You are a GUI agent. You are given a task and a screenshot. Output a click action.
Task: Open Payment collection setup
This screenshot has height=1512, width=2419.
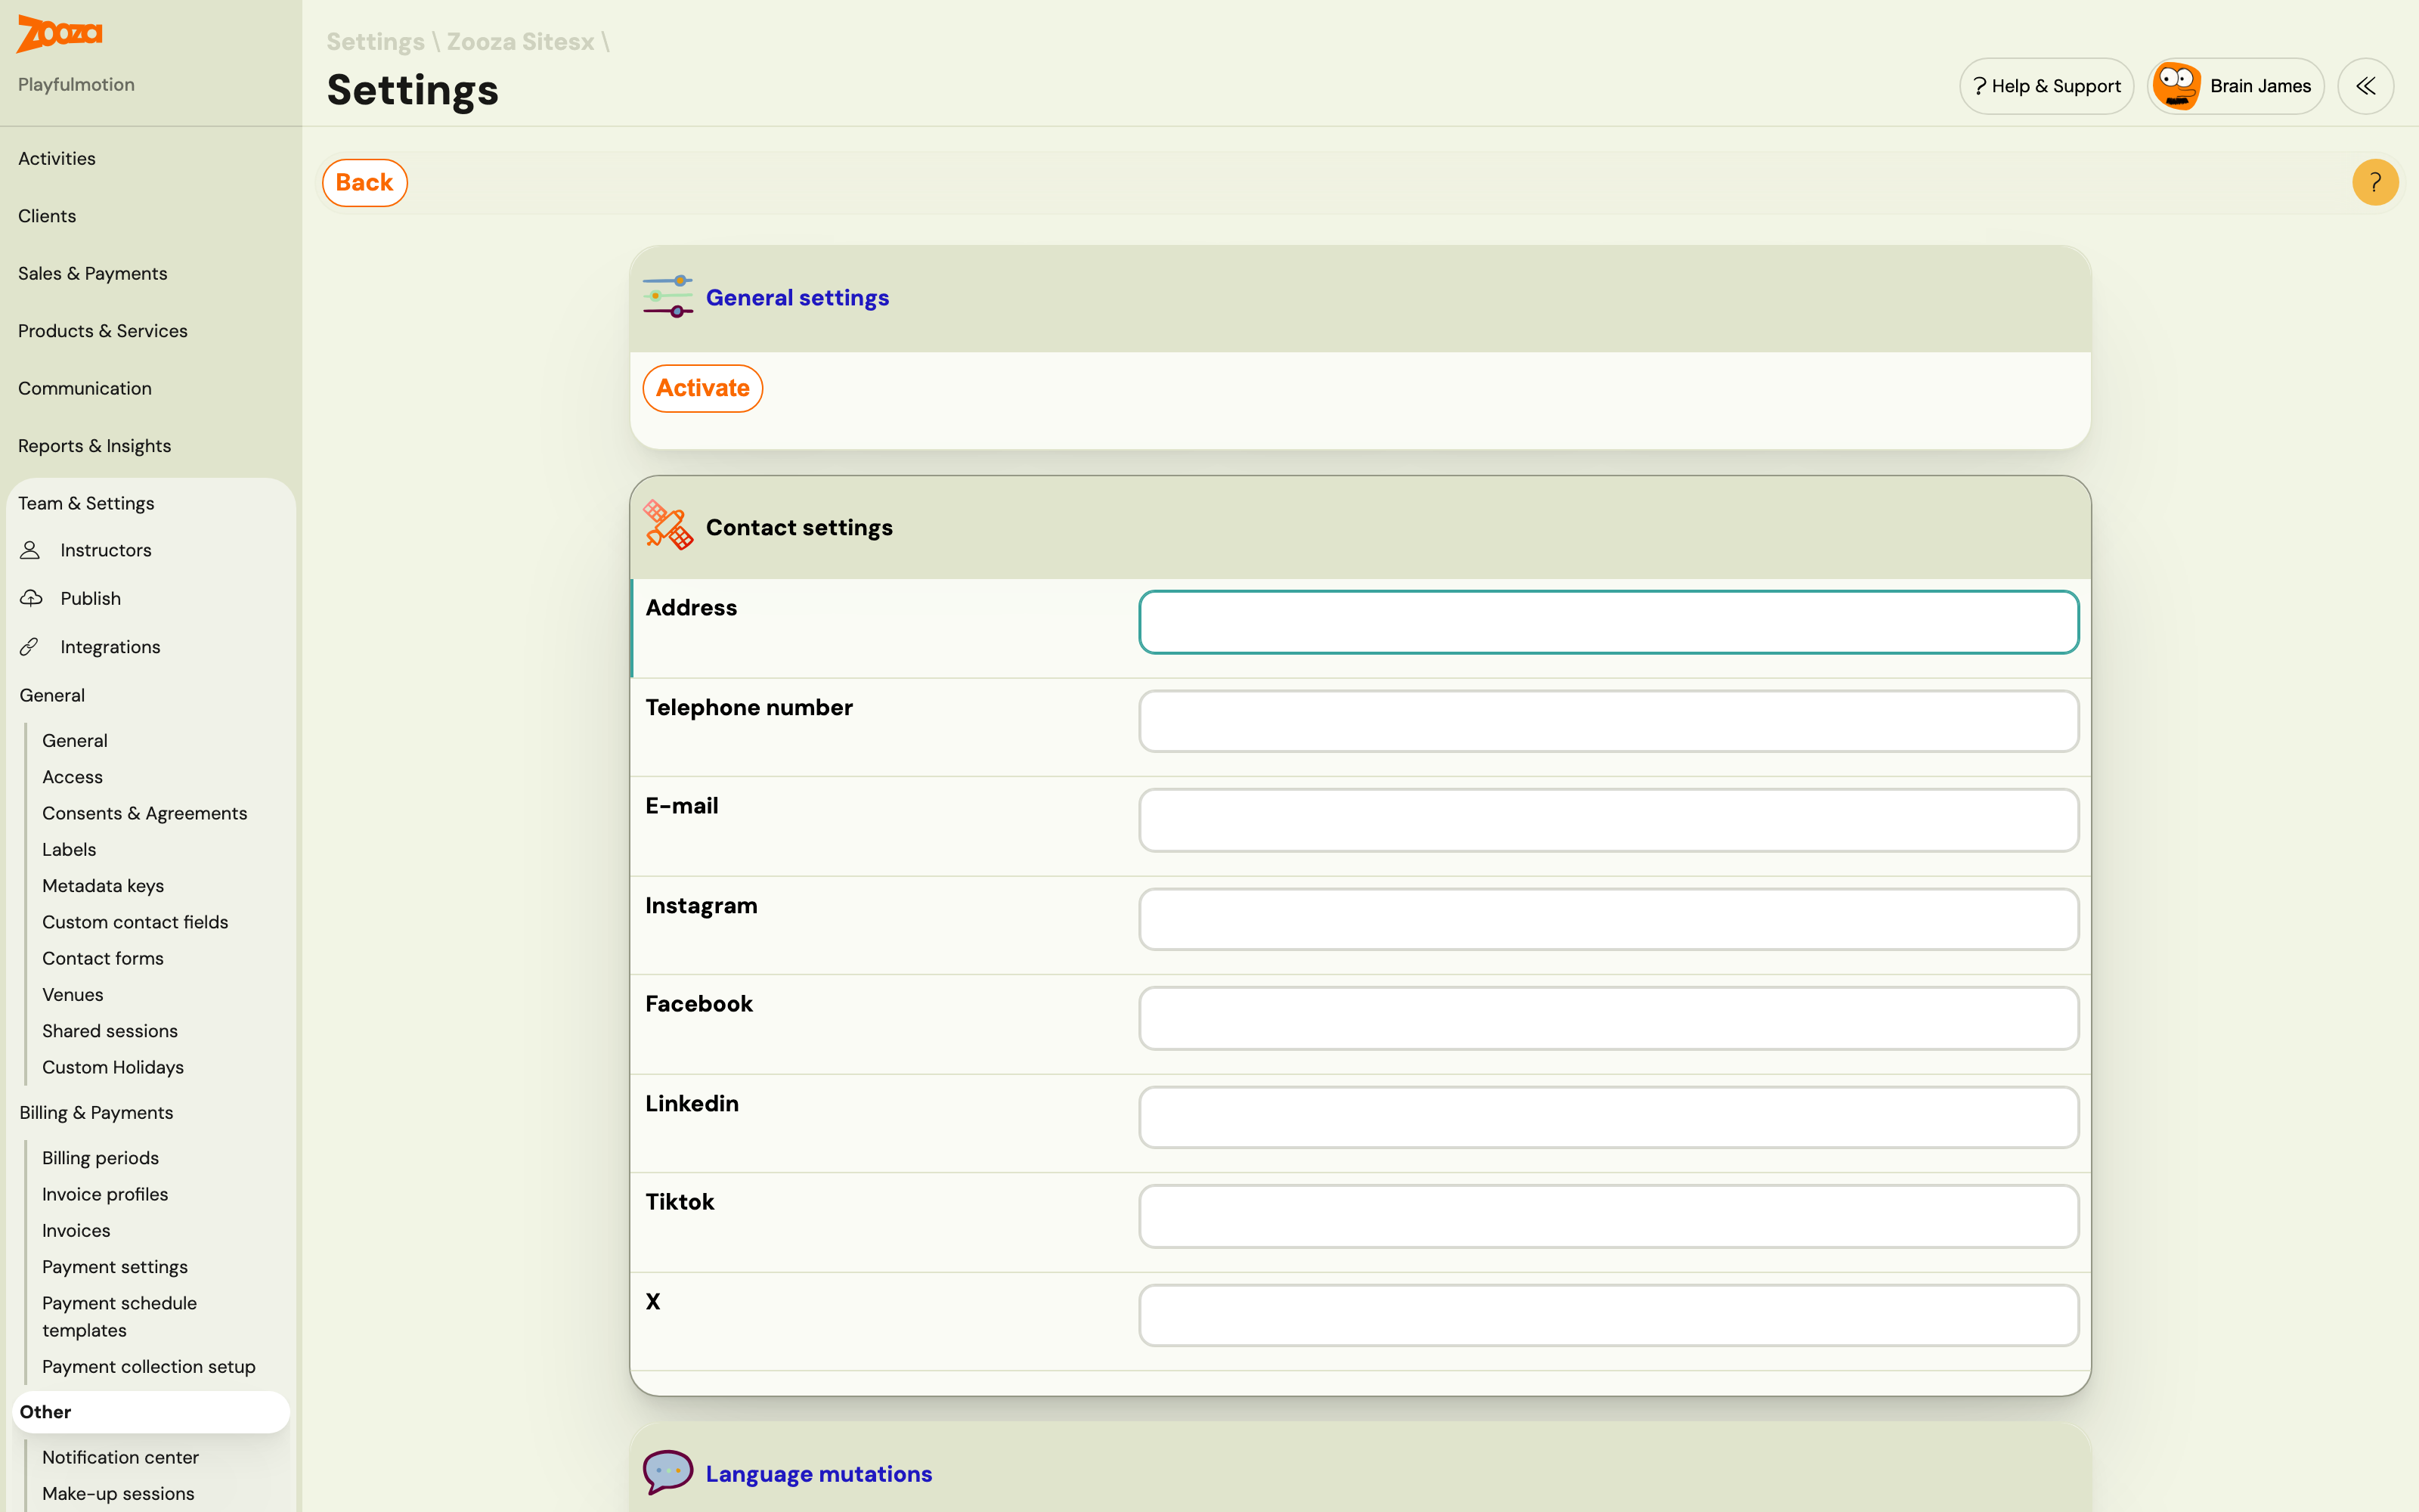(x=149, y=1367)
